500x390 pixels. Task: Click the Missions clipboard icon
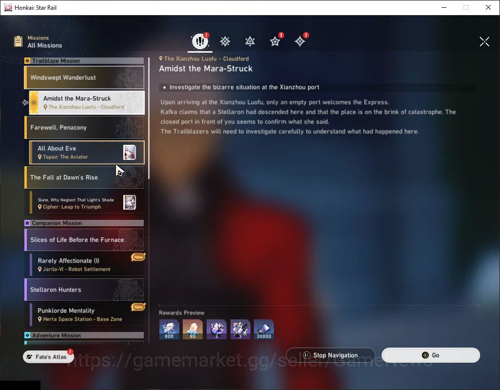pyautogui.click(x=18, y=41)
